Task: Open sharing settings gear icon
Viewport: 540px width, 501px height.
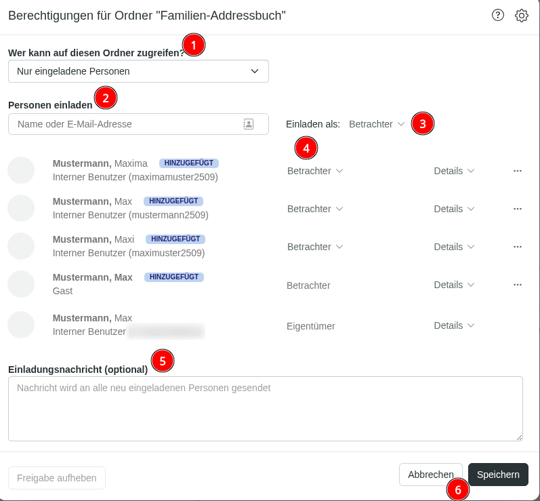Action: [521, 16]
